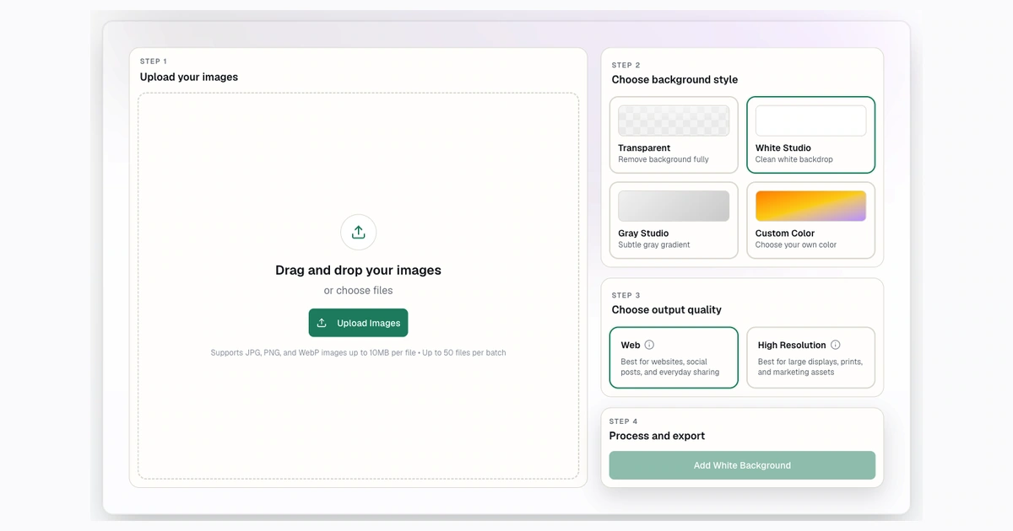Click the 'Choose background style' heading
This screenshot has height=531, width=1013.
674,79
